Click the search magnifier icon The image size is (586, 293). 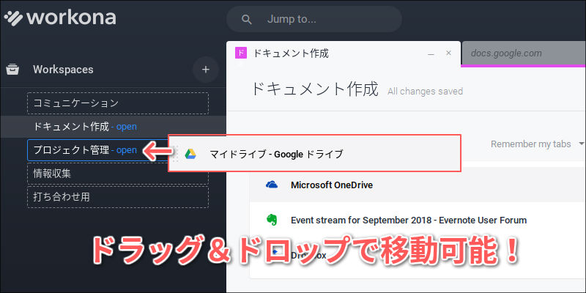click(247, 19)
